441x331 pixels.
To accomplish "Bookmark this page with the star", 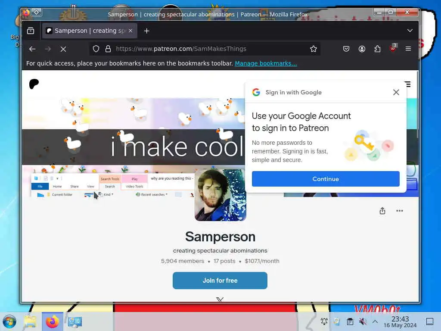I will coord(314,49).
